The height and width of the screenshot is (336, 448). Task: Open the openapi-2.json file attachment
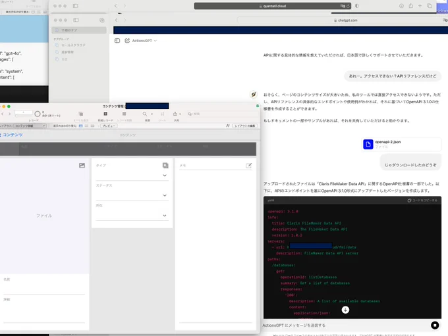401,144
